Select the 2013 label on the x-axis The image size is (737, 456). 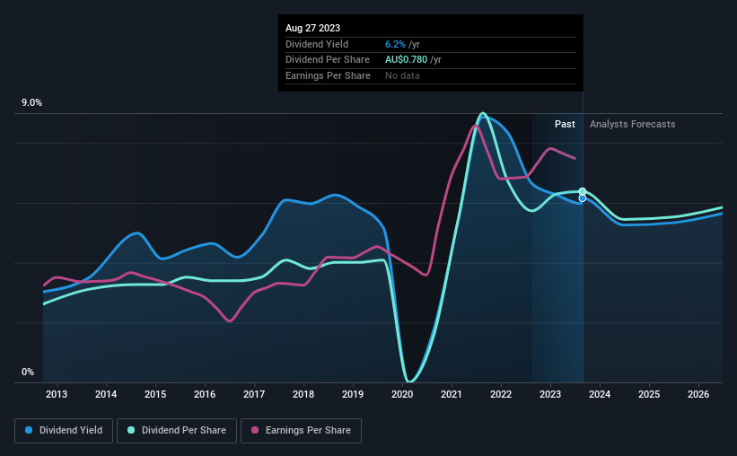(x=57, y=394)
